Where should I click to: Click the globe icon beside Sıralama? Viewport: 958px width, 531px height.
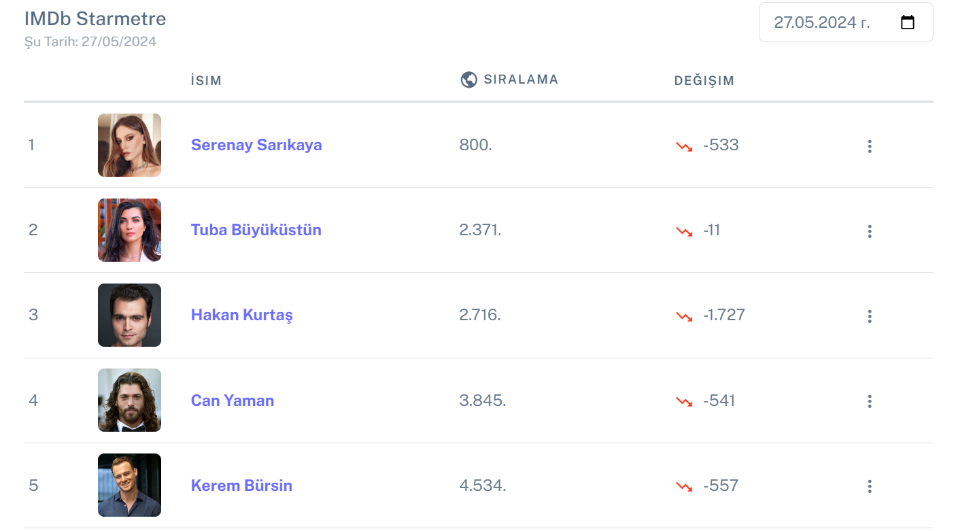468,80
